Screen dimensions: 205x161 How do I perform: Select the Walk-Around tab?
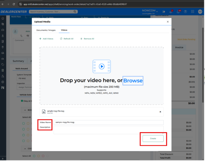click(x=22, y=69)
